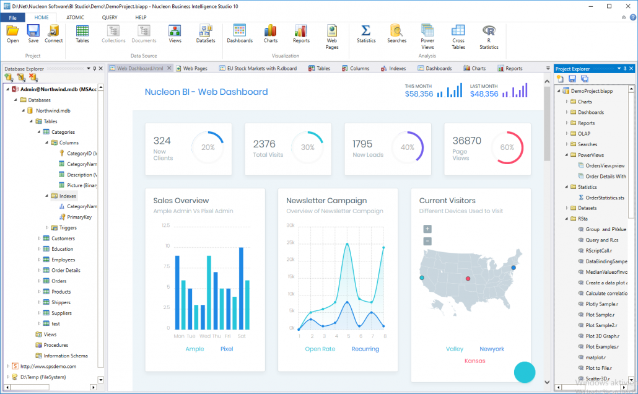The width and height of the screenshot is (638, 394).
Task: Click the teal Valley marker on the map
Action: point(422,278)
